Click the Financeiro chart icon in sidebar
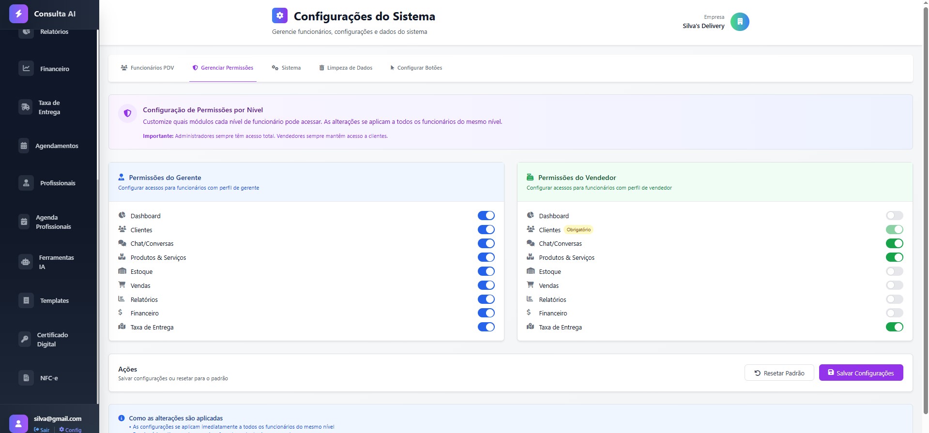This screenshot has width=929, height=433. coord(26,69)
